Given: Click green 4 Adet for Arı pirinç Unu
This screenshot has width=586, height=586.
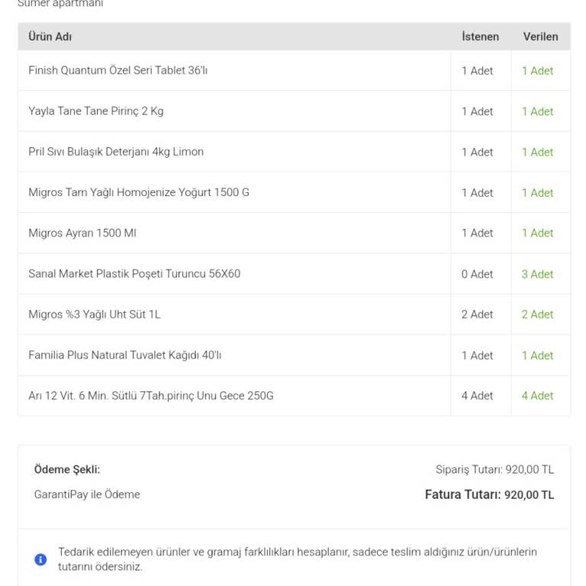Looking at the screenshot, I should click(537, 395).
